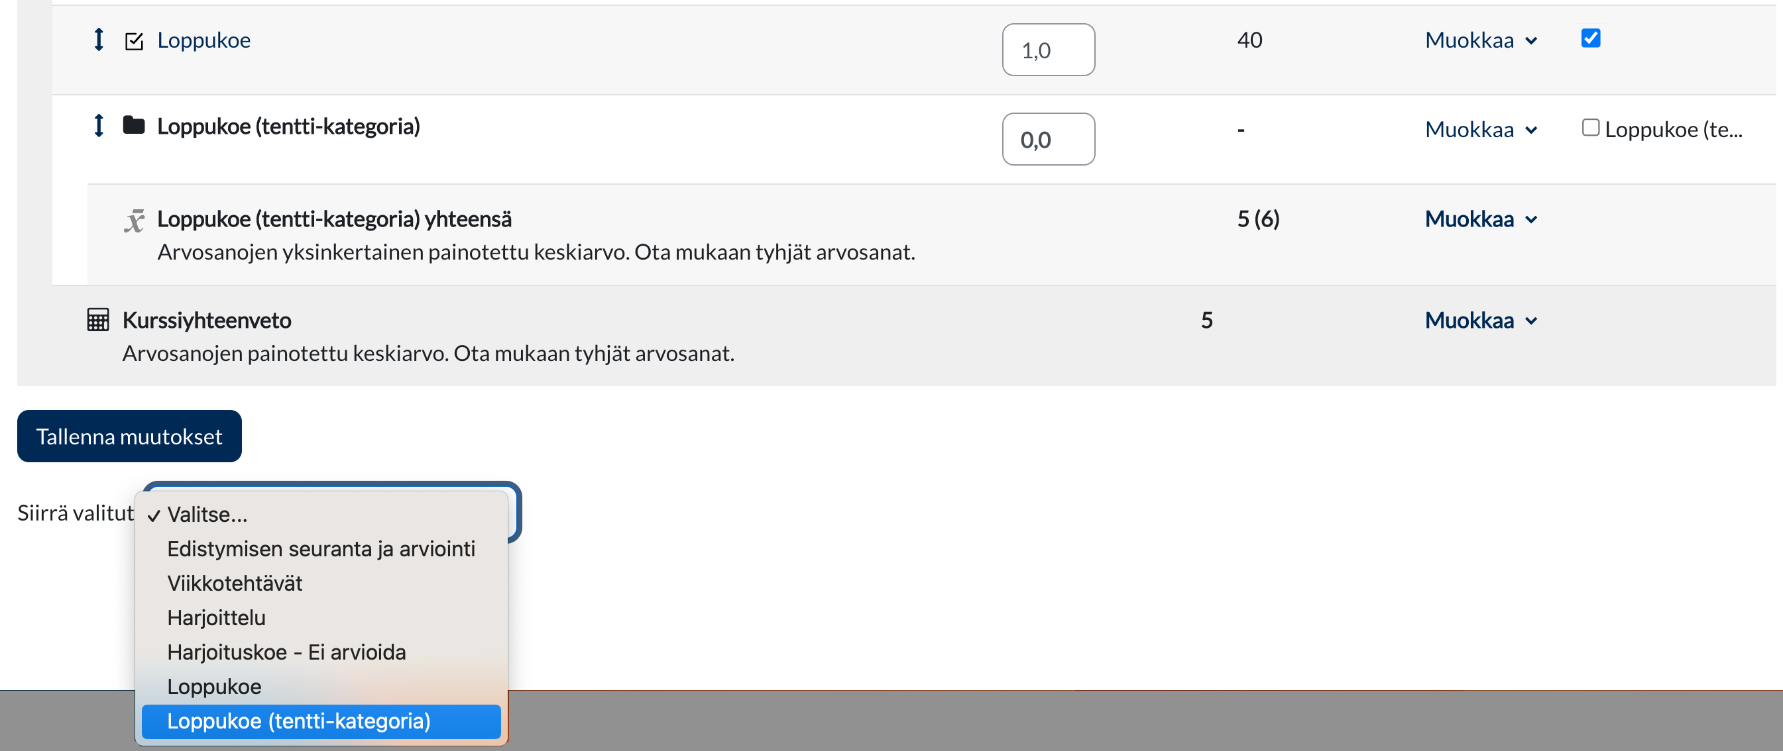Choose Viikkotehtävät from the move list
Screen dimensions: 1783x751
(235, 583)
